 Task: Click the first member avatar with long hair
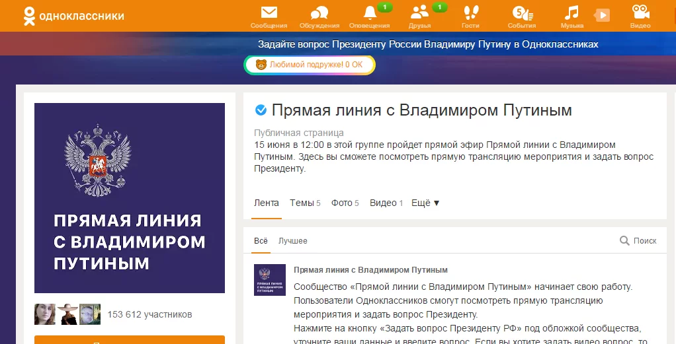coord(45,314)
